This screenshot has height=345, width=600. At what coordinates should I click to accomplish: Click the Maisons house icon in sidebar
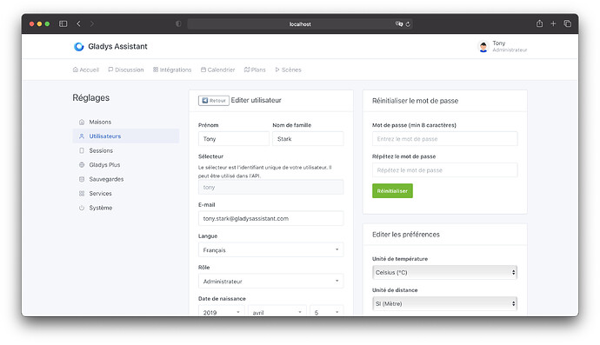coord(82,122)
